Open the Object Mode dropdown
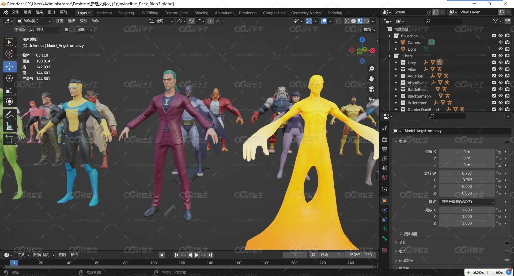This screenshot has width=514, height=276. pyautogui.click(x=34, y=21)
